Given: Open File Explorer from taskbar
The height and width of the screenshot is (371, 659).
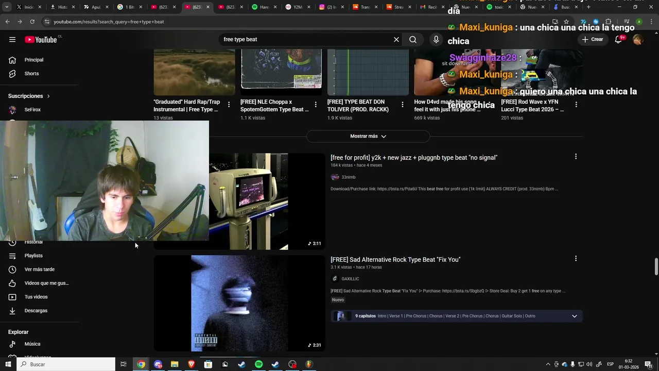Looking at the screenshot, I should [x=175, y=364].
